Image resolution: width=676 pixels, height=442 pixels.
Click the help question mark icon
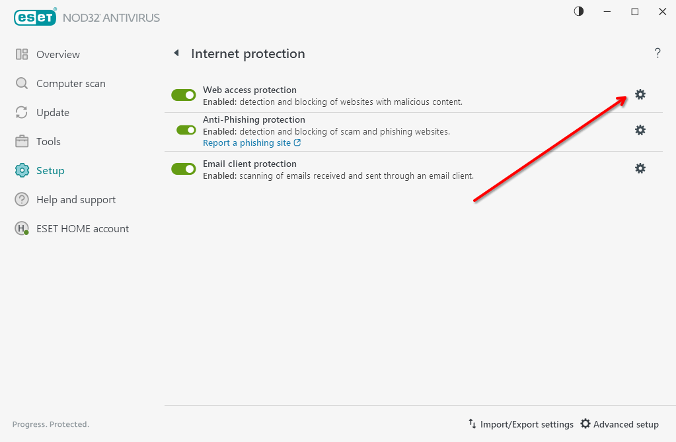coord(657,53)
